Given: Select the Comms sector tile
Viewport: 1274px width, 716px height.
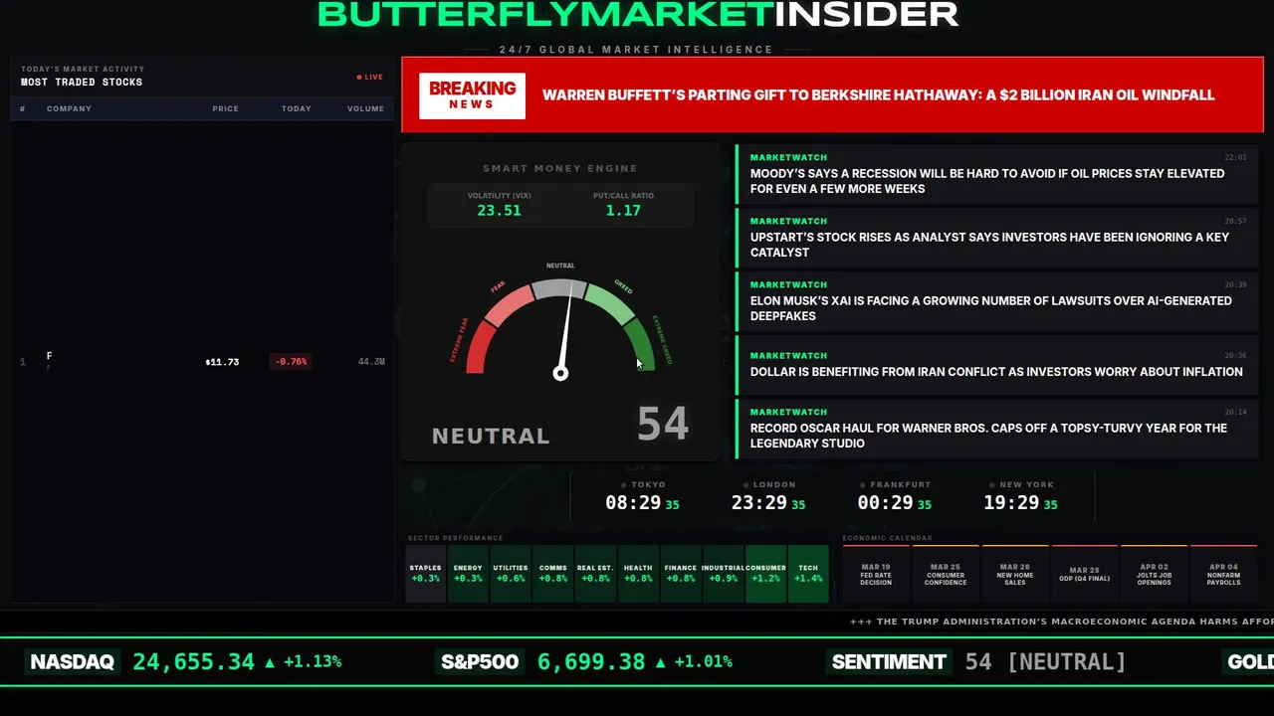Looking at the screenshot, I should [553, 574].
